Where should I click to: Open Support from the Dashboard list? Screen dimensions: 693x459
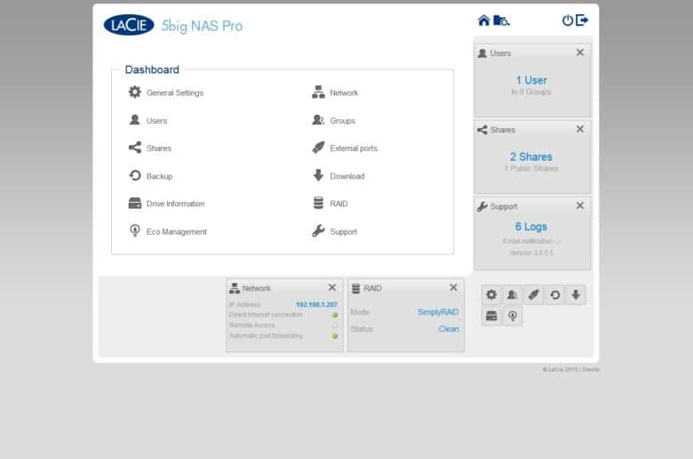[x=335, y=231]
